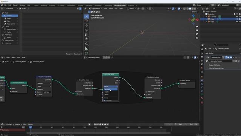Open the Add menu in node editor
This screenshot has width=241, height=136.
(18, 57)
